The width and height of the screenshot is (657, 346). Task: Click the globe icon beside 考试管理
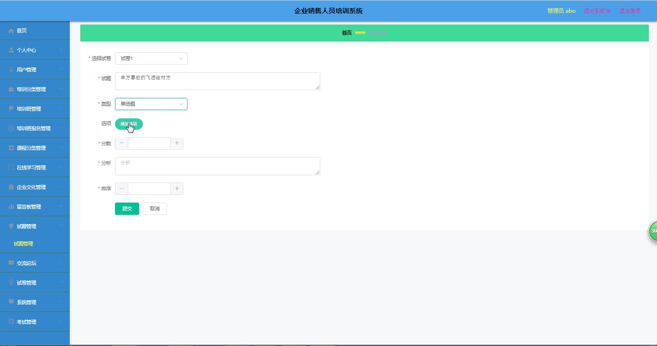pos(11,322)
